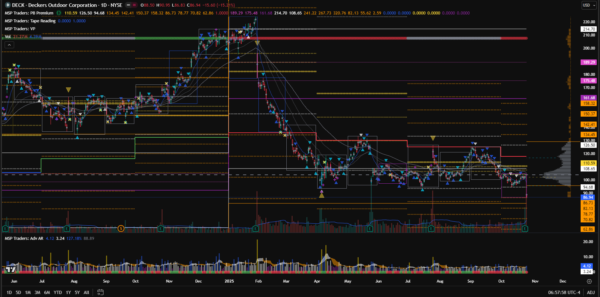The image size is (600, 297).
Task: Click PB Premium source code braces icon
Action: tap(59, 13)
